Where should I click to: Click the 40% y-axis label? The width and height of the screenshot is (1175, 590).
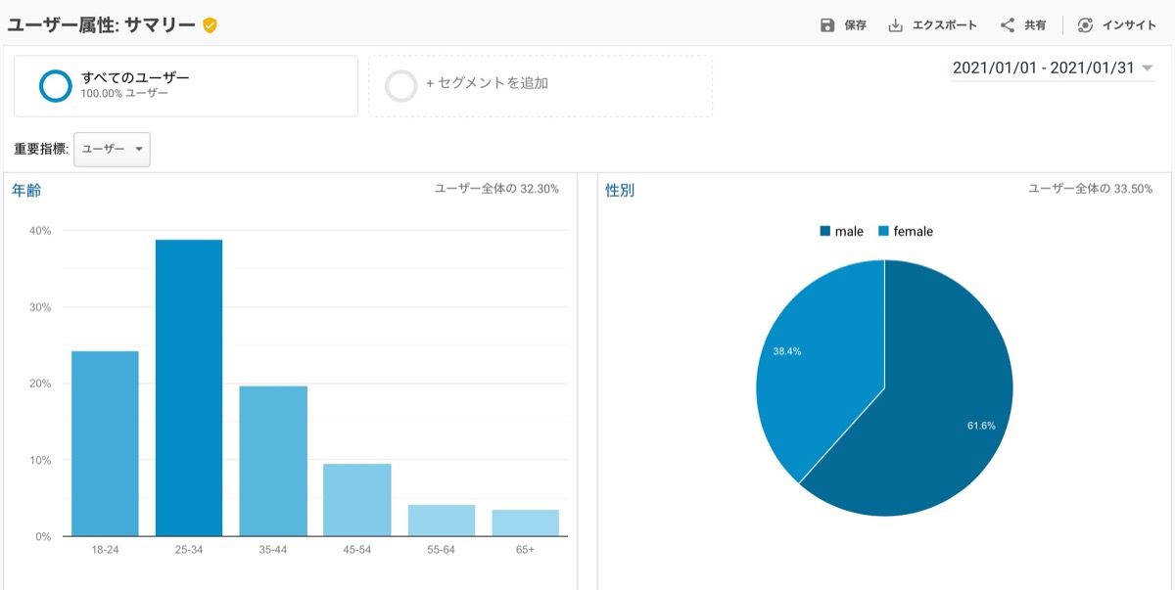tap(40, 231)
